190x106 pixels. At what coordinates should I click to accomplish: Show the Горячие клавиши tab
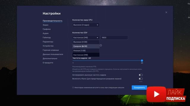(51, 50)
